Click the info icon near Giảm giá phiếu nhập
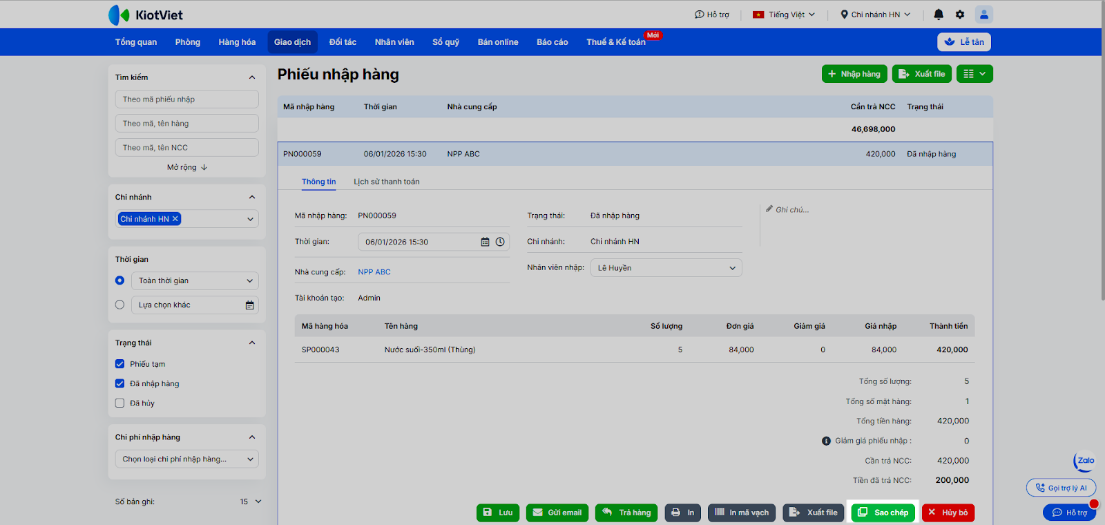Viewport: 1105px width, 525px height. tap(826, 441)
